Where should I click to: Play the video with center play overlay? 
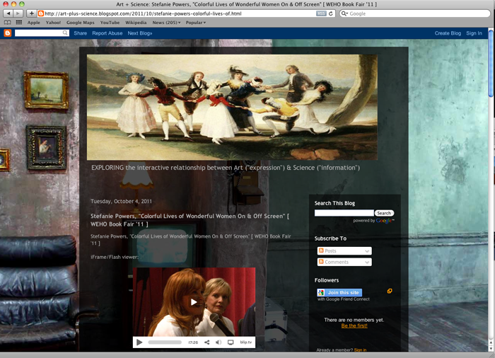(x=194, y=302)
